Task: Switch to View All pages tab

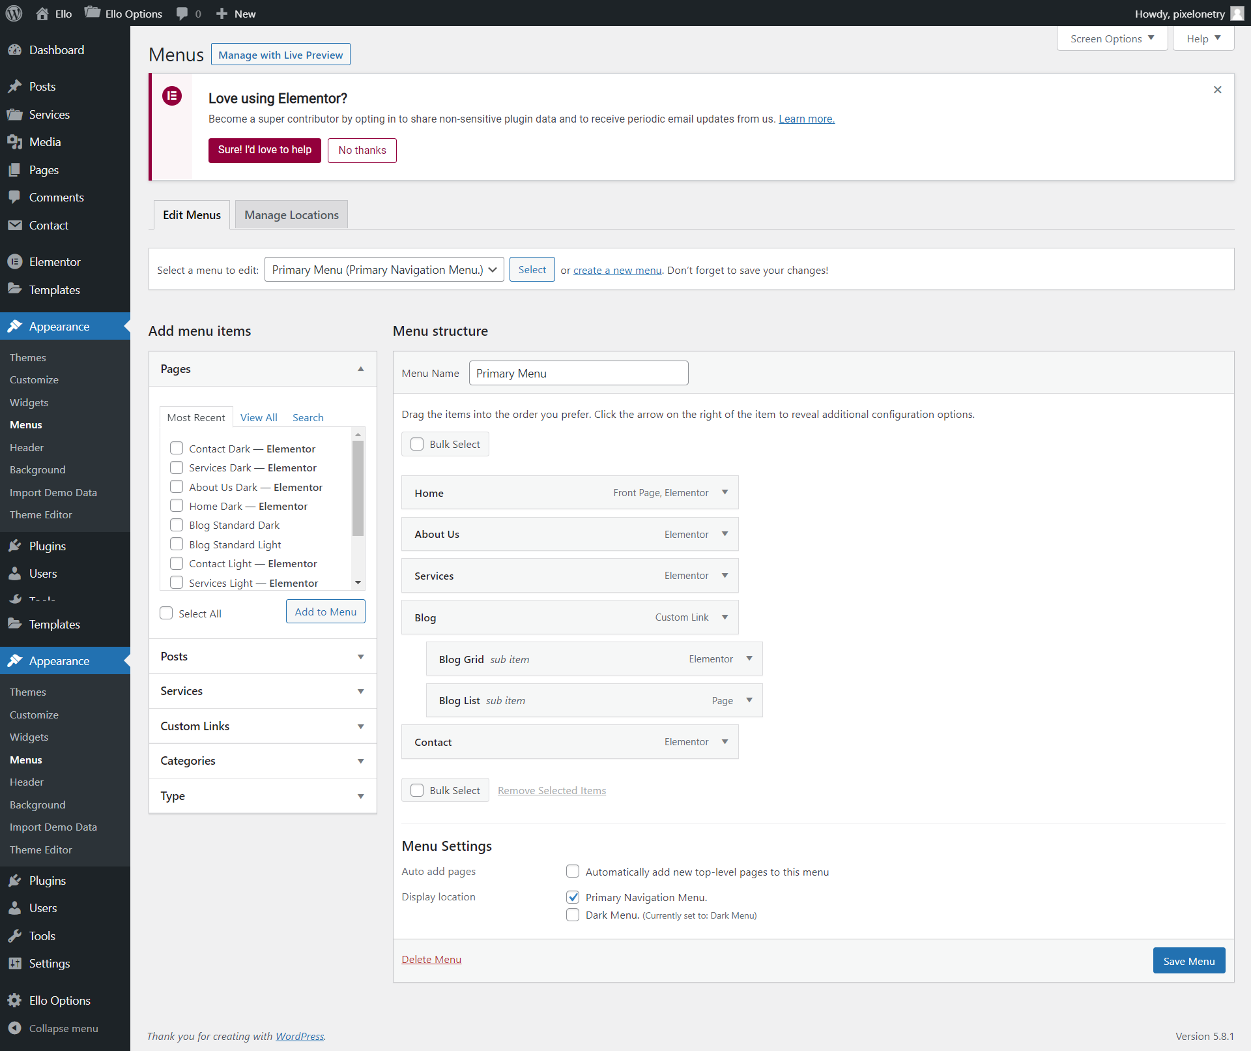Action: tap(259, 418)
